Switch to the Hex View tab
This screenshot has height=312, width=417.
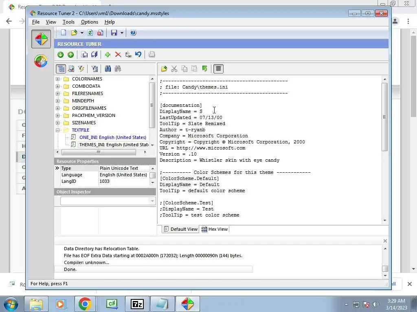point(215,229)
